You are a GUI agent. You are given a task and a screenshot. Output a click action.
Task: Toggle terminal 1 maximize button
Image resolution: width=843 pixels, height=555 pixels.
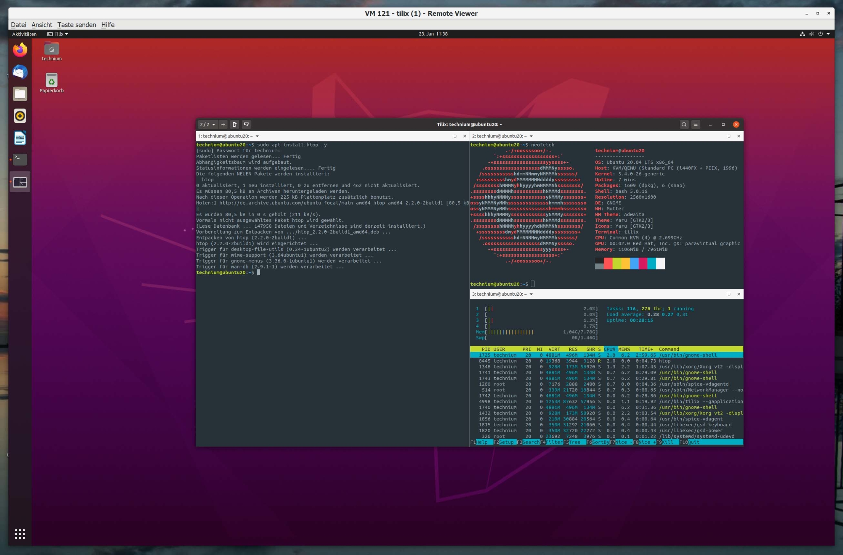coord(454,136)
